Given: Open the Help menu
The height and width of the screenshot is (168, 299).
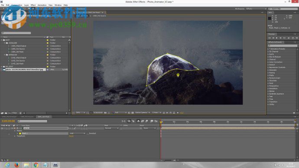Looking at the screenshot, I should coord(65,5).
